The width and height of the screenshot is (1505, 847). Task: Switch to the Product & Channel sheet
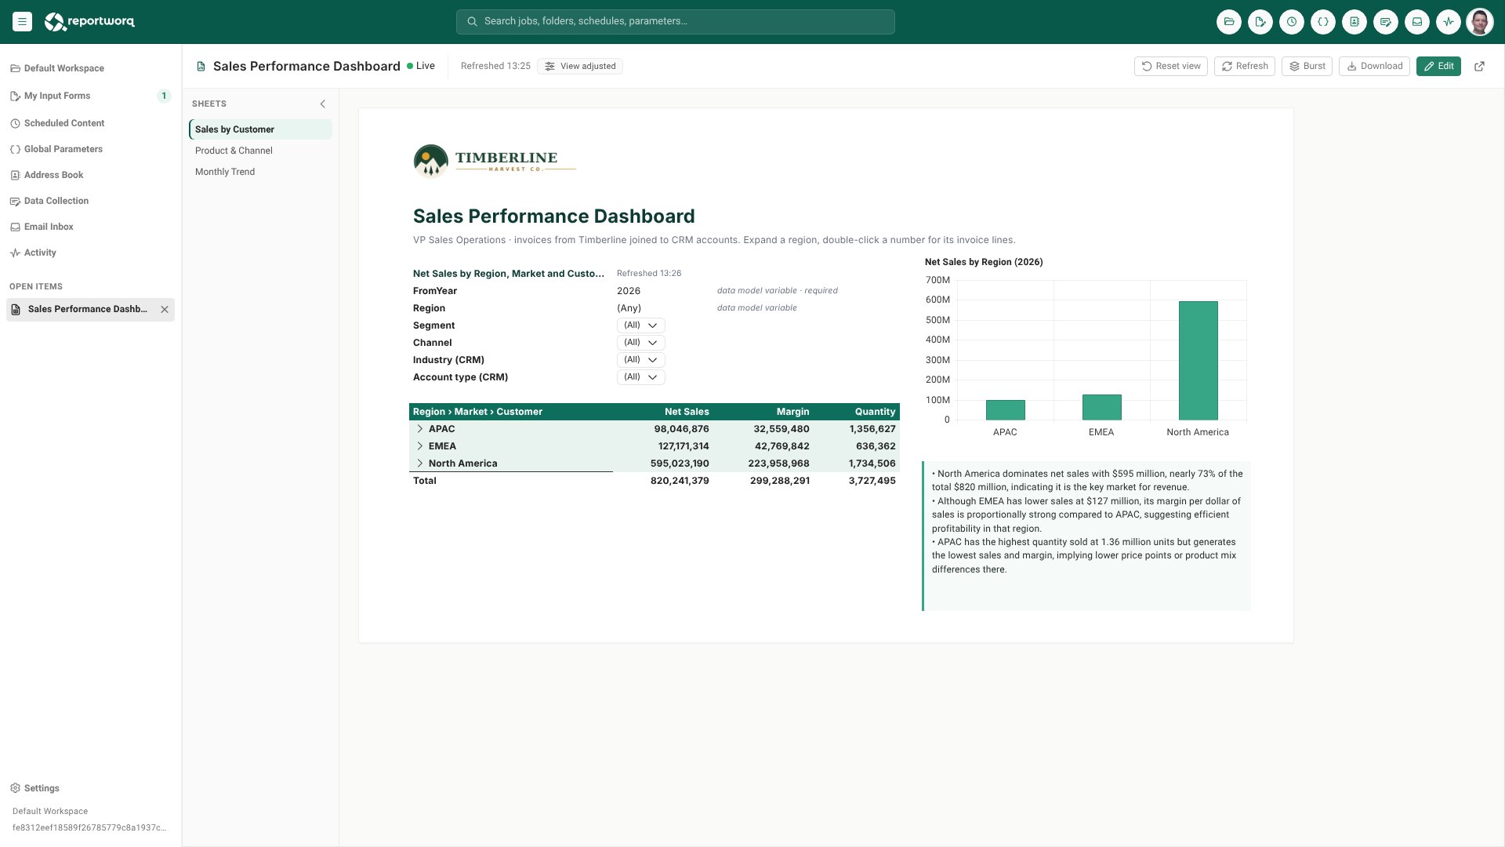click(x=260, y=151)
